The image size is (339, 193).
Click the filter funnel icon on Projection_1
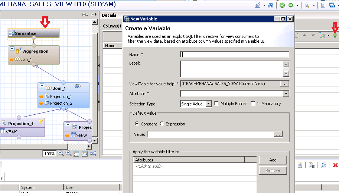pos(40,121)
